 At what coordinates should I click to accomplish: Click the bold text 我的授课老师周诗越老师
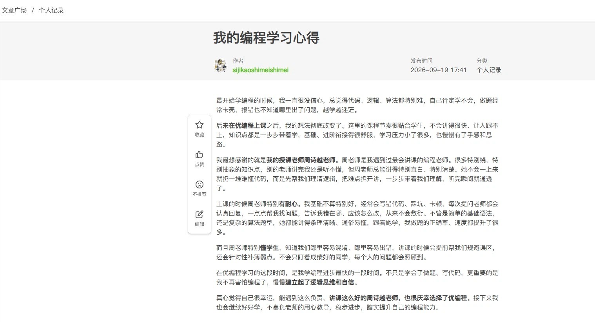click(301, 160)
